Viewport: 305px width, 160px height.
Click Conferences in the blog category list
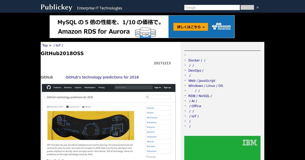pos(152,137)
